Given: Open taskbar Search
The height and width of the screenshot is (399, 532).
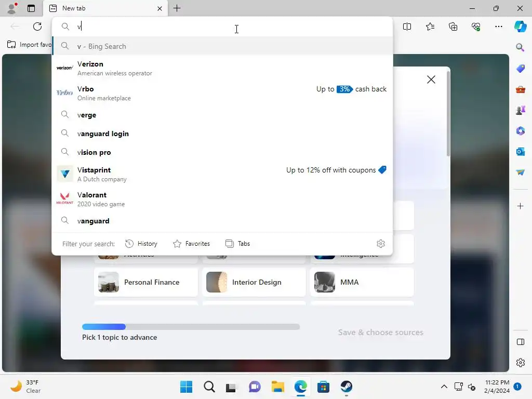Looking at the screenshot, I should 209,387.
